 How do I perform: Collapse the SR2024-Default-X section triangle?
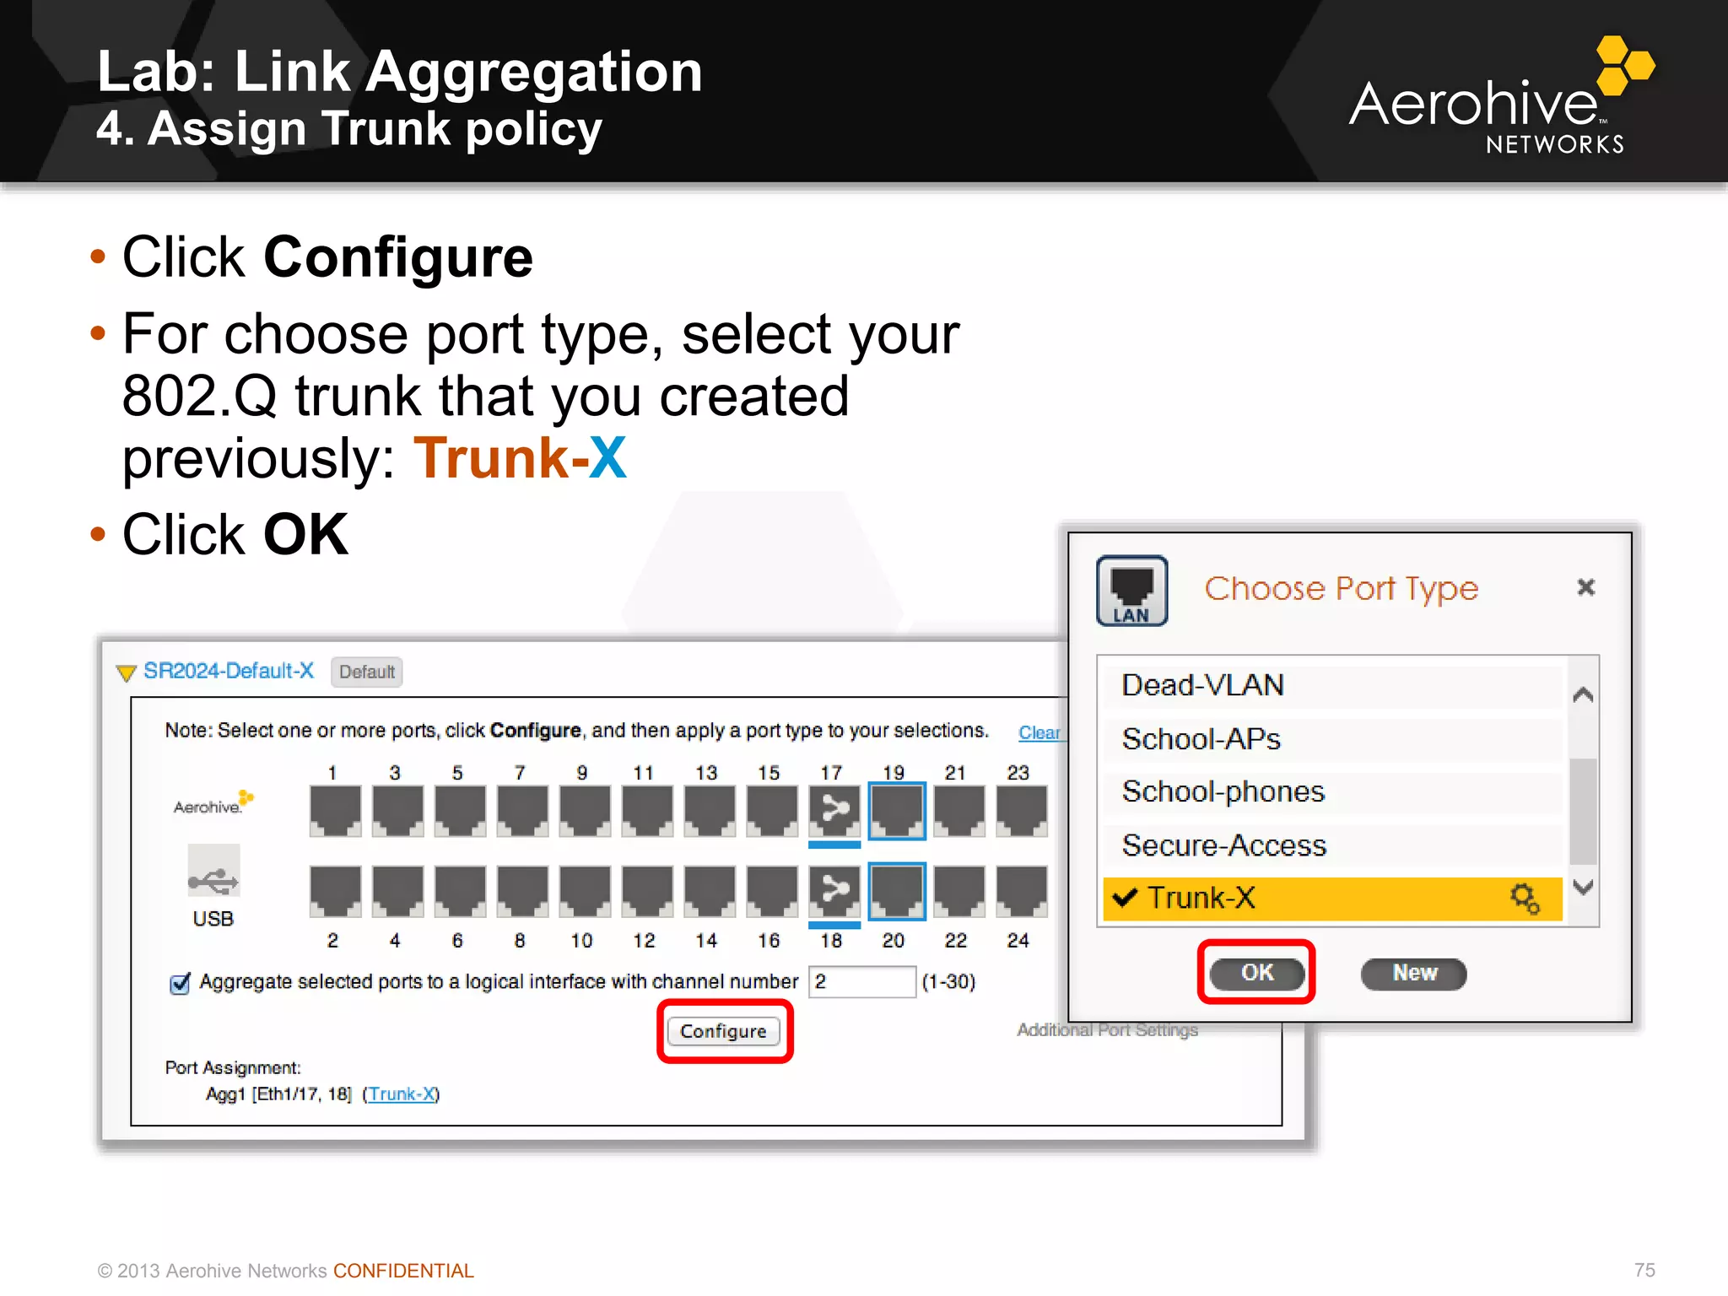(x=127, y=672)
